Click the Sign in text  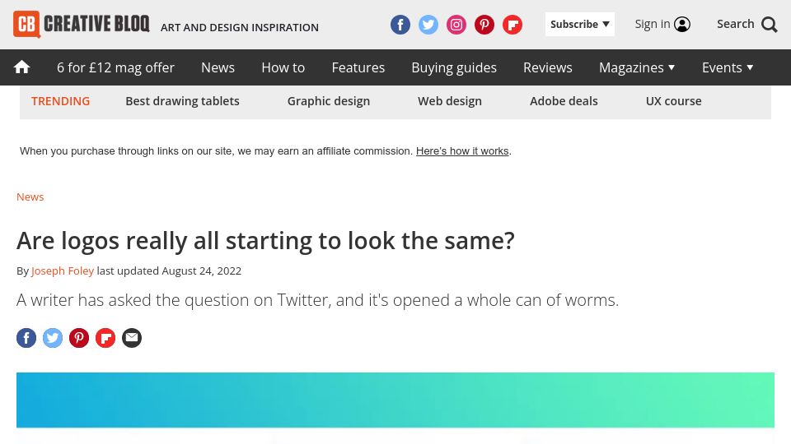(x=653, y=24)
